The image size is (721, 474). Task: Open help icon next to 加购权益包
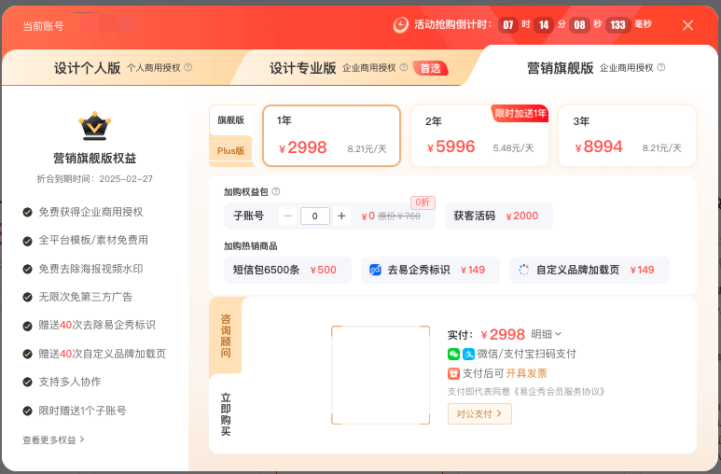coord(275,191)
